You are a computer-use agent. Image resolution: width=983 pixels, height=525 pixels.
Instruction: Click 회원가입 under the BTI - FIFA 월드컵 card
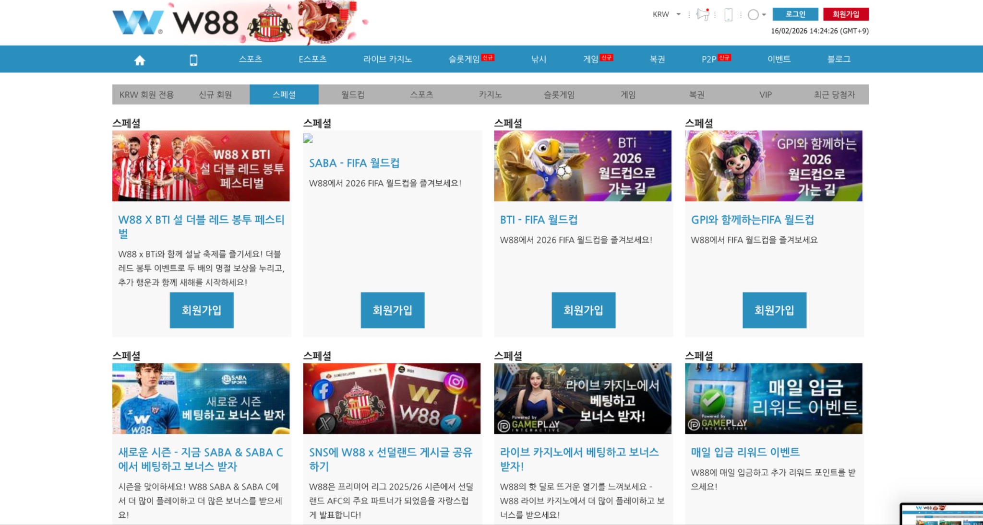(x=583, y=310)
